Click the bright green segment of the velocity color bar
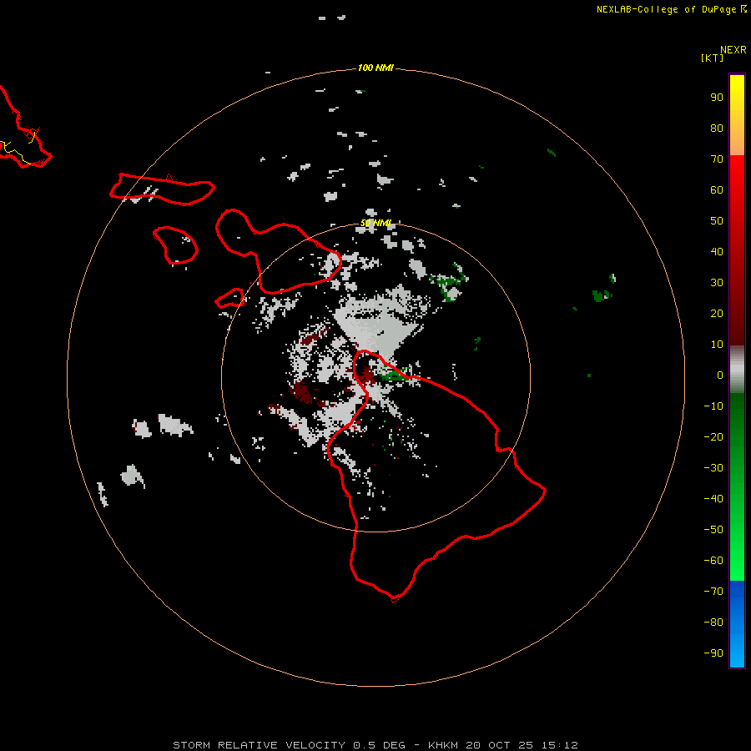Viewport: 751px width, 751px height. point(737,486)
